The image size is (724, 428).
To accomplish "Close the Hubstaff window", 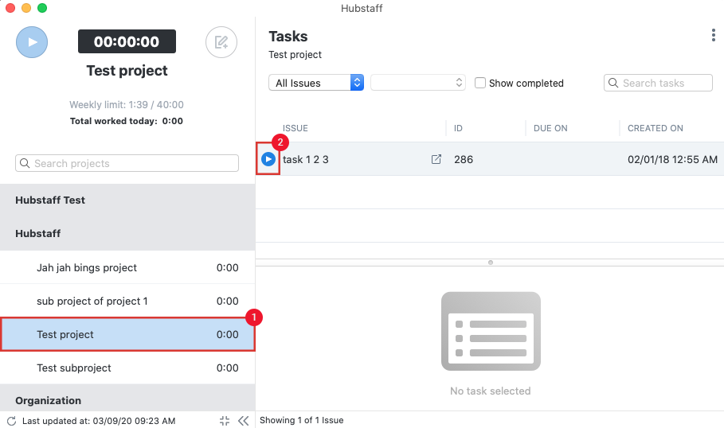I will pos(10,8).
